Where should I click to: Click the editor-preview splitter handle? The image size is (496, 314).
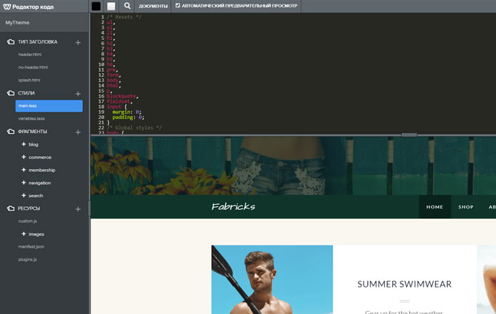(409, 134)
